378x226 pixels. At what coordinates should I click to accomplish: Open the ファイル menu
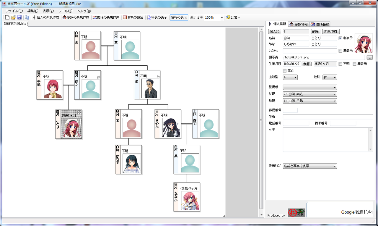pyautogui.click(x=14, y=11)
